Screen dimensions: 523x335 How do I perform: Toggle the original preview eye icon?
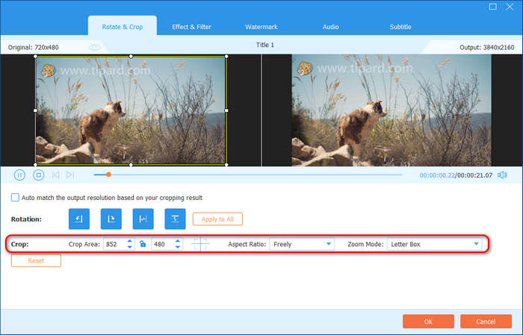(x=95, y=47)
